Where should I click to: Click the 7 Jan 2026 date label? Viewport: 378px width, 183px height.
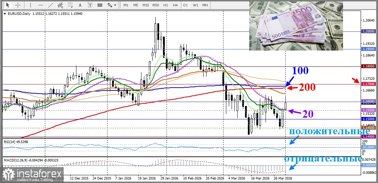pos(124,179)
